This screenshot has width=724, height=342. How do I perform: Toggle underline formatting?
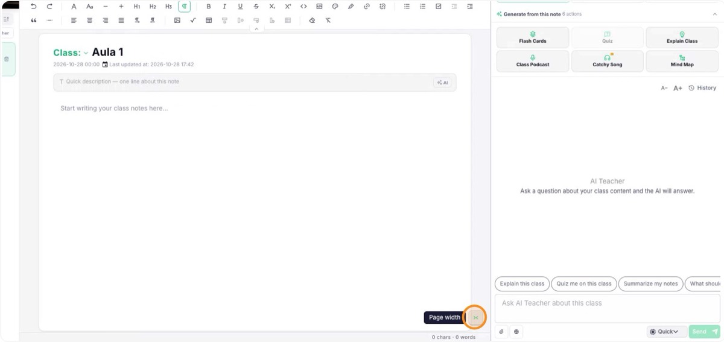[x=241, y=6]
